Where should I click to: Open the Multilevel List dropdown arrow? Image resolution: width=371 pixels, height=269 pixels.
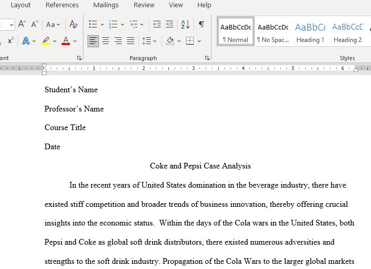(142, 24)
